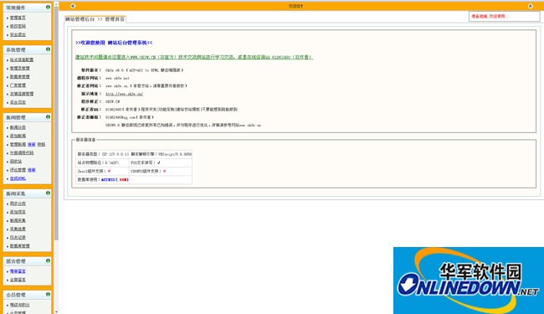Screen dimensions: 544x314
Task: Click the sidebar hide arrow icon in orange bar
Action: point(73,6)
